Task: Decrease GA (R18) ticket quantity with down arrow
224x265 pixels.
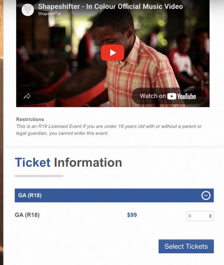Action: [x=210, y=217]
